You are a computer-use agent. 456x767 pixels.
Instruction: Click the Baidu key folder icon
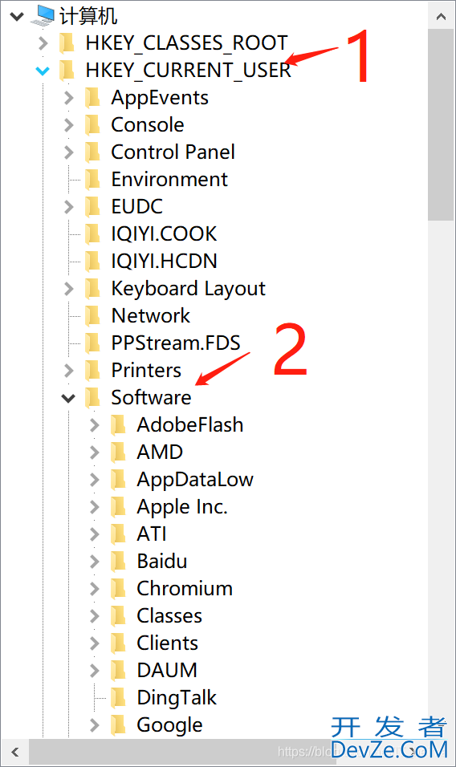point(118,562)
